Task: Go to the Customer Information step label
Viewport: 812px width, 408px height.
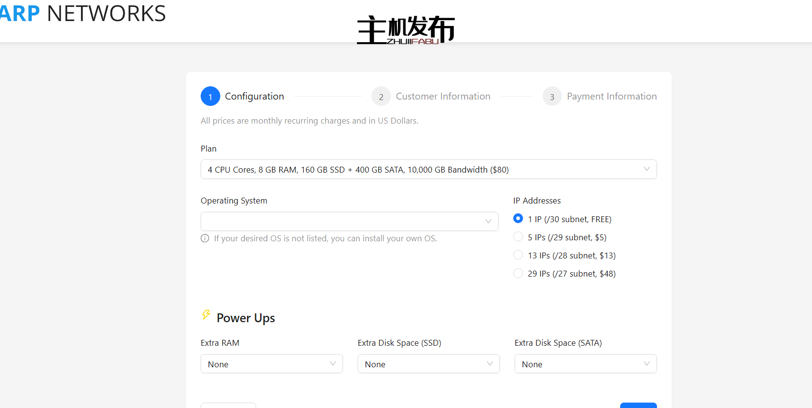Action: (x=443, y=97)
